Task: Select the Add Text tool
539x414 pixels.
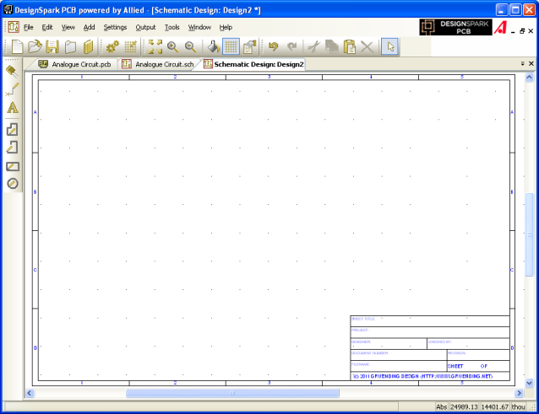Action: (x=13, y=108)
